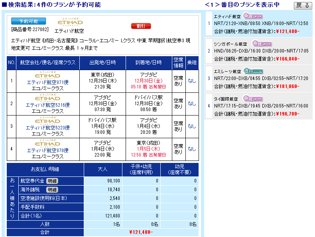Click the 直行 icon beside エミレーツ航空 plan
The image size is (315, 237).
(x=253, y=71)
